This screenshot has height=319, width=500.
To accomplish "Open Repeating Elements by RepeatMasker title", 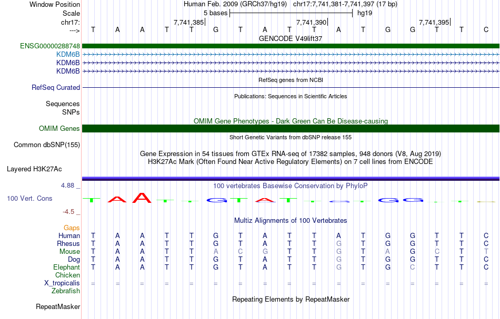I will [291, 300].
